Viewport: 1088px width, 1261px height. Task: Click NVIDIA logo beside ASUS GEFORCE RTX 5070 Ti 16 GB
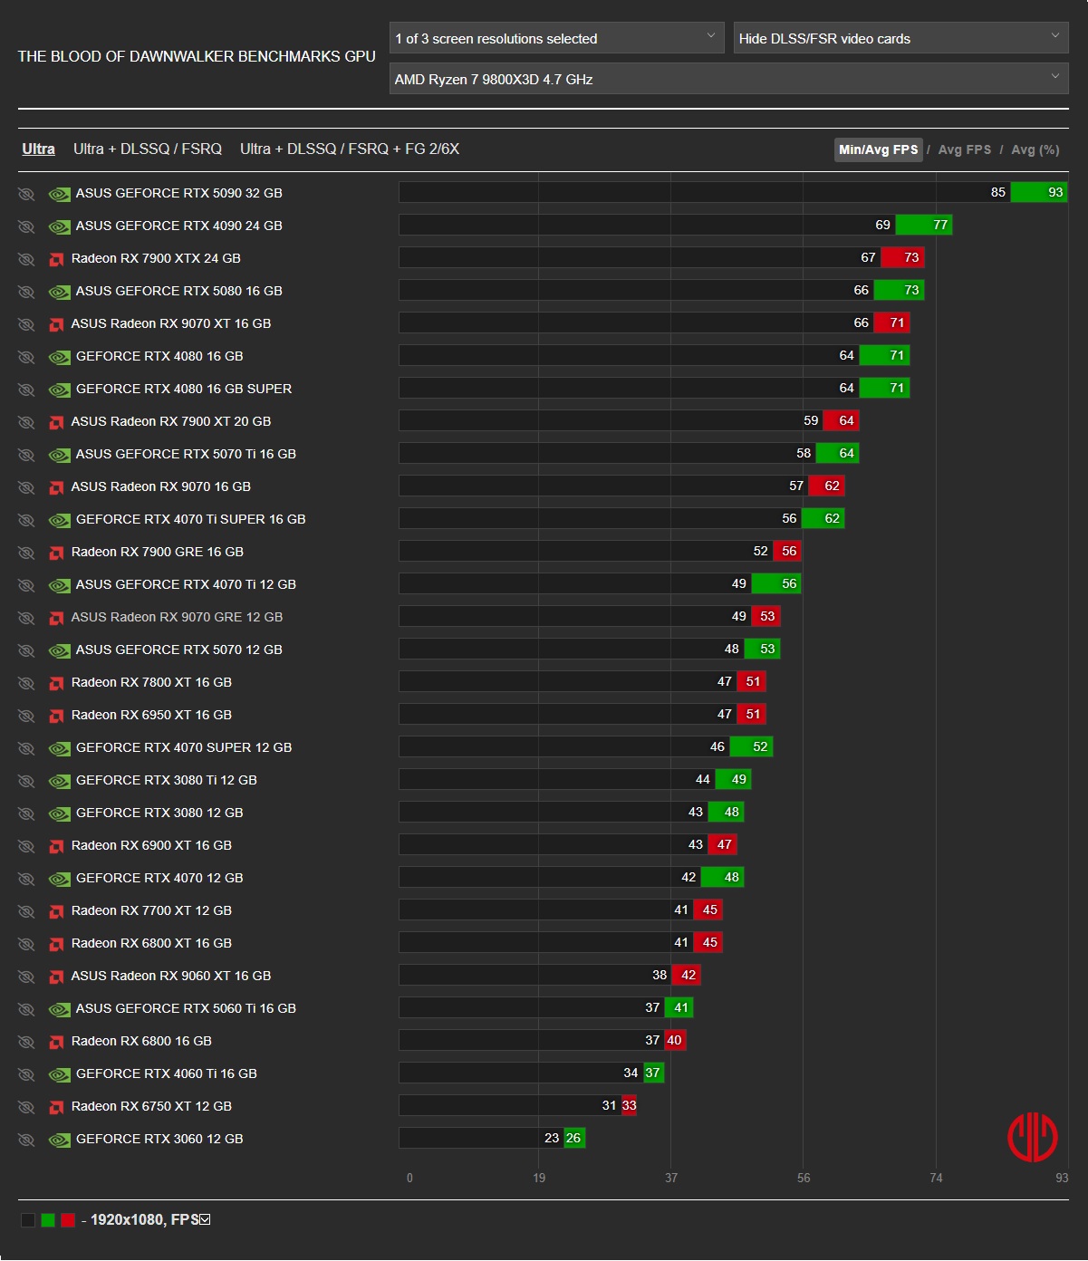coord(60,455)
